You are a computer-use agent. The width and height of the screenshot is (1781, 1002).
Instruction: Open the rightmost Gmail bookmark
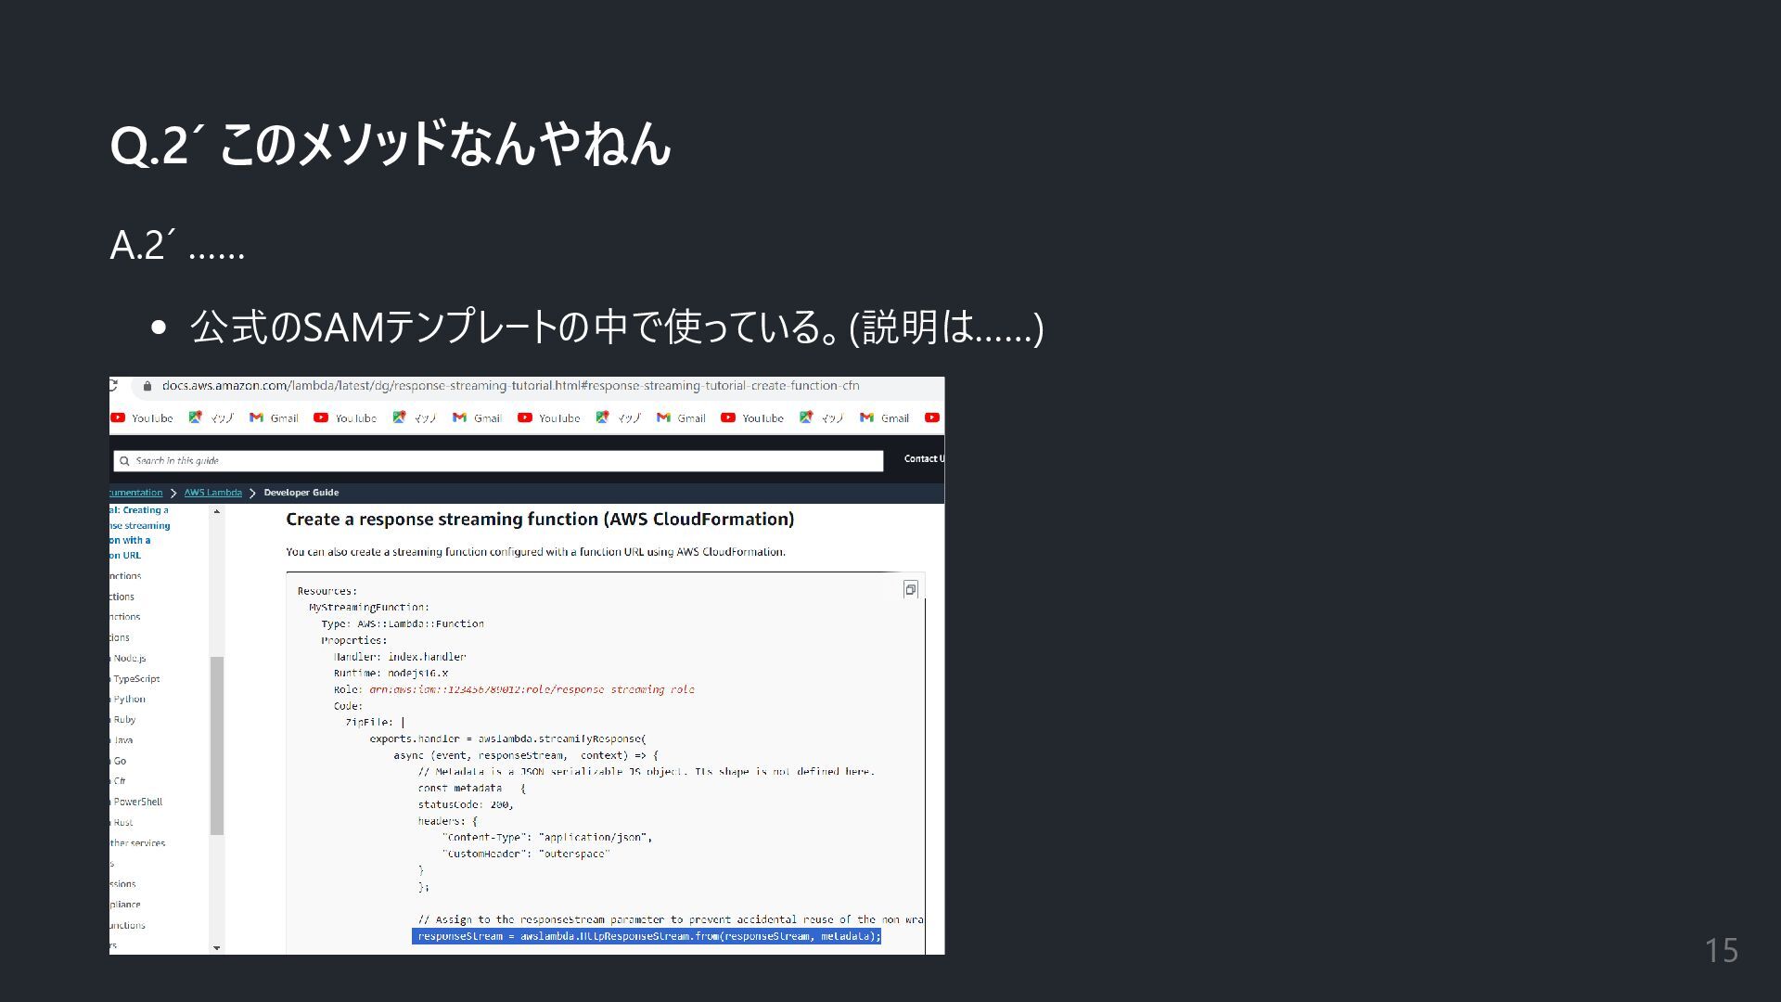pyautogui.click(x=884, y=418)
